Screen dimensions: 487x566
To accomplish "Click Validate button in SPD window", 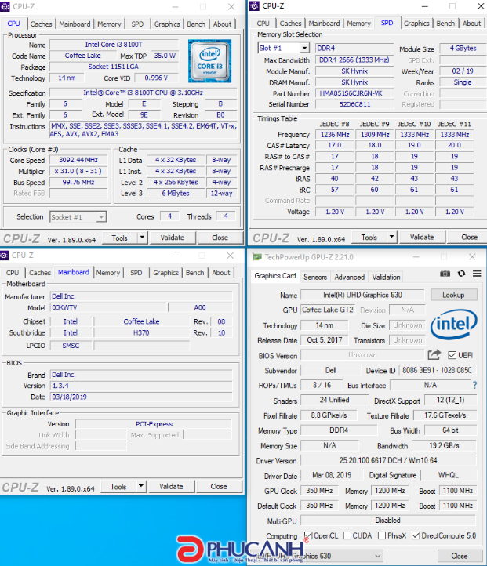I will [x=422, y=238].
